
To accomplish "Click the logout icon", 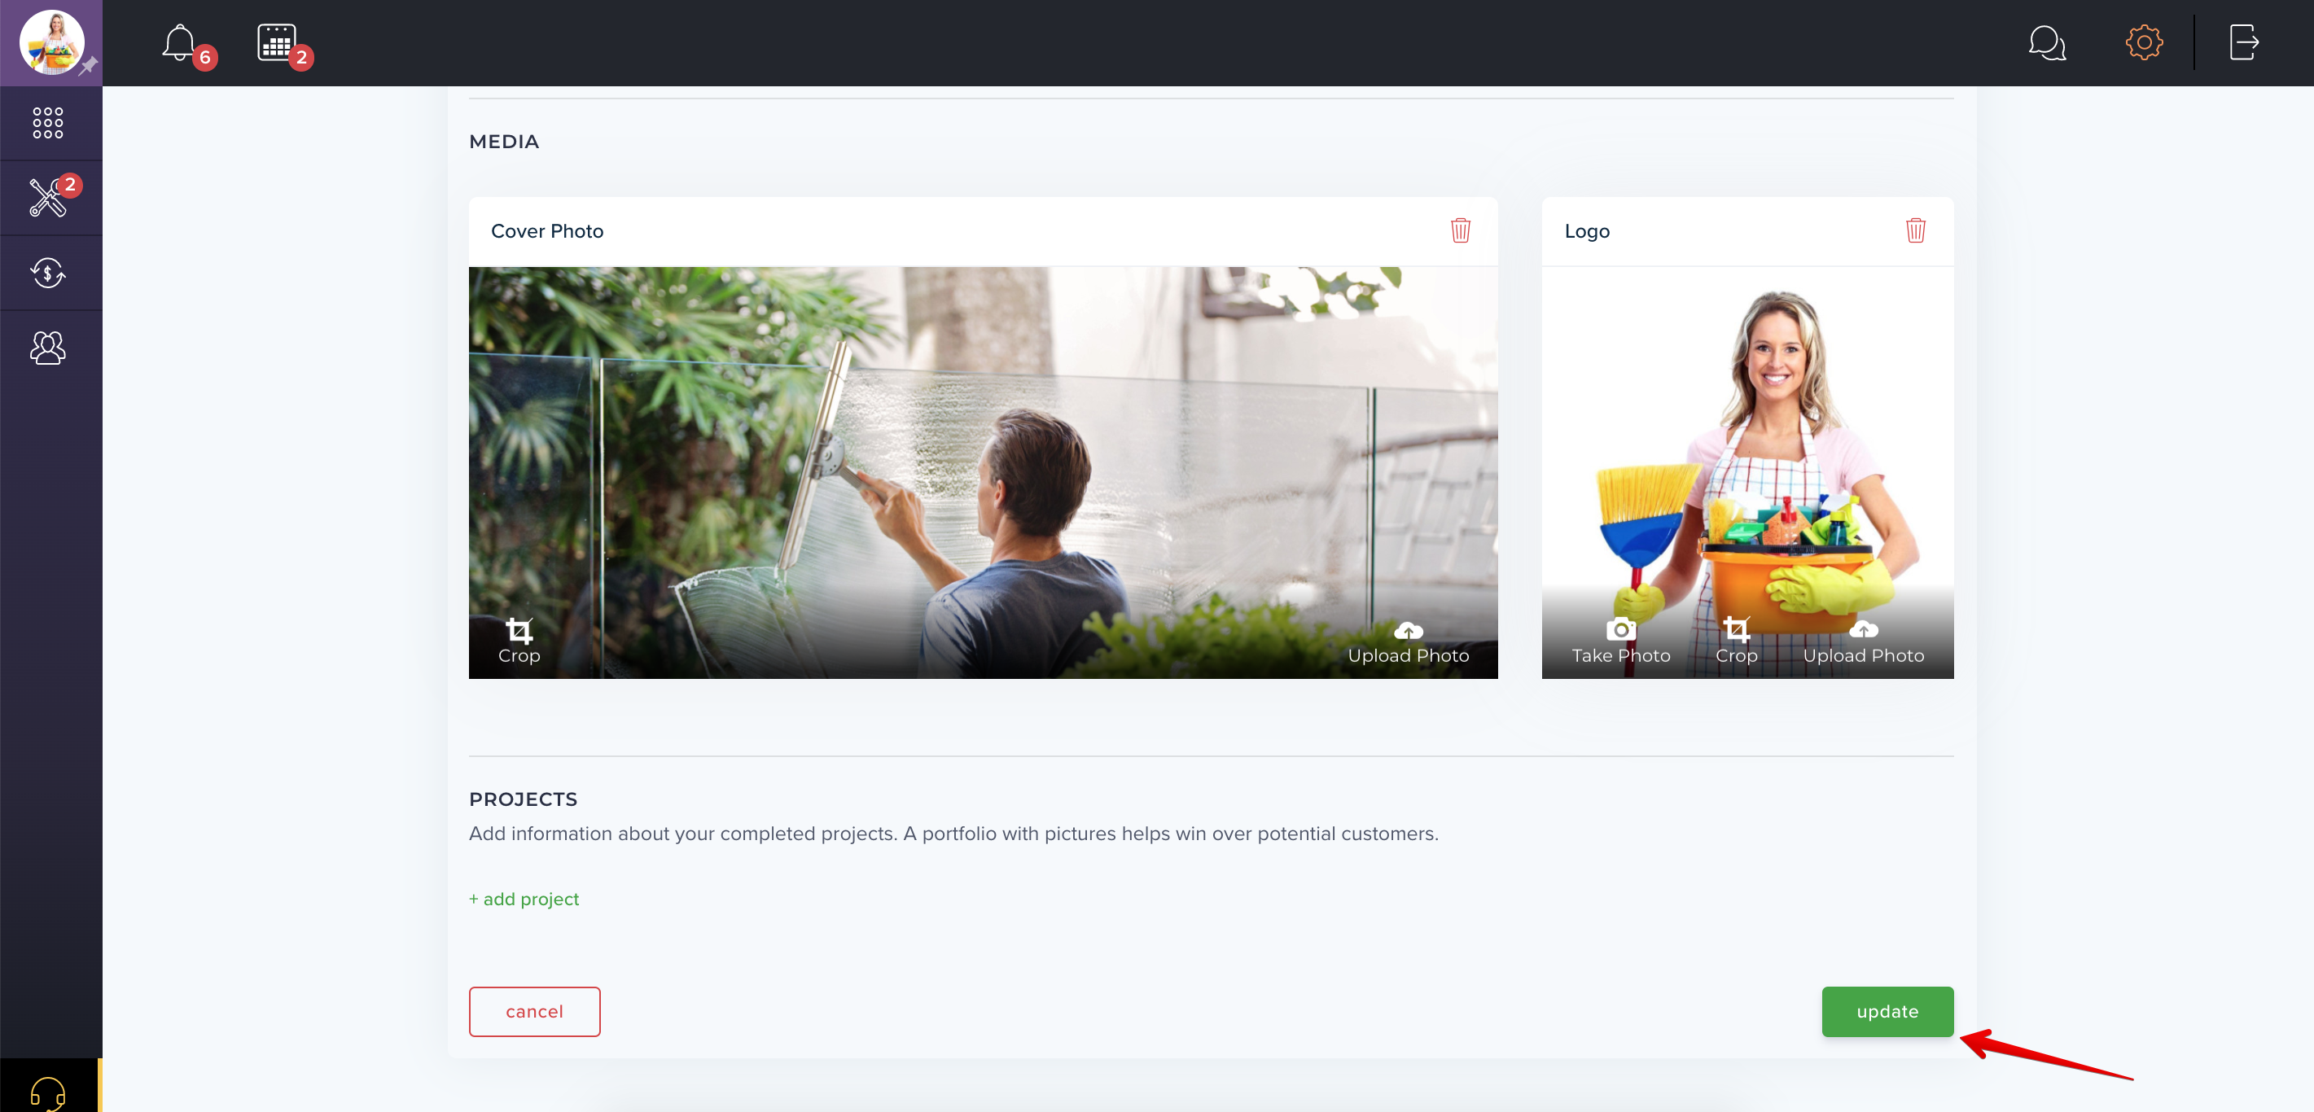I will pos(2244,42).
